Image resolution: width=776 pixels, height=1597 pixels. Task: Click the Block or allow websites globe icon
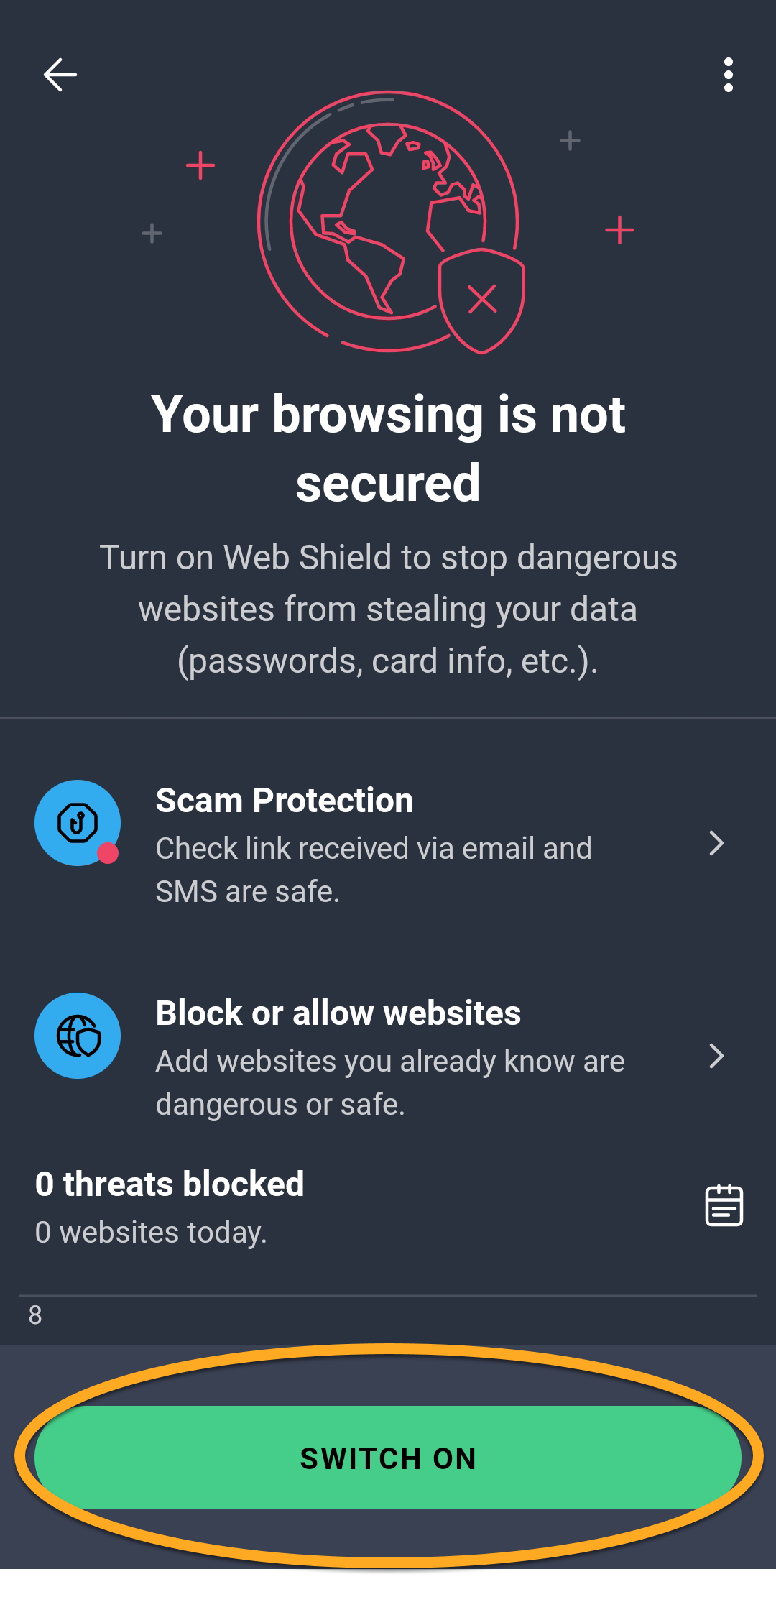tap(78, 1035)
